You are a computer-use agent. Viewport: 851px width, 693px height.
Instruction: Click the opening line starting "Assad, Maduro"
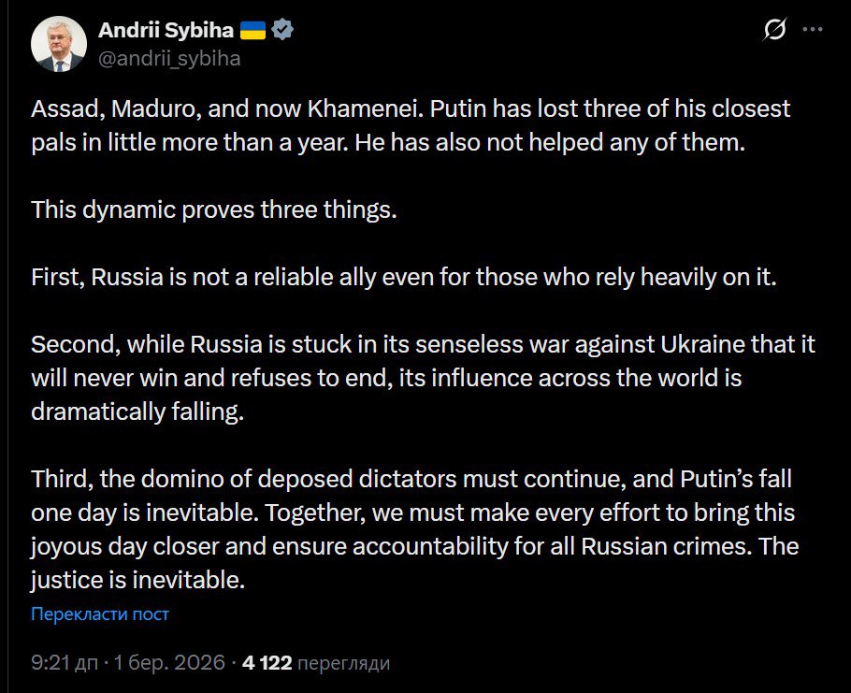coord(411,108)
